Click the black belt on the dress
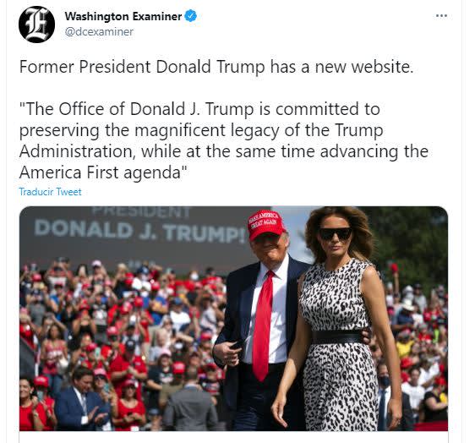Screen dimensions: 475x443 coord(337,337)
